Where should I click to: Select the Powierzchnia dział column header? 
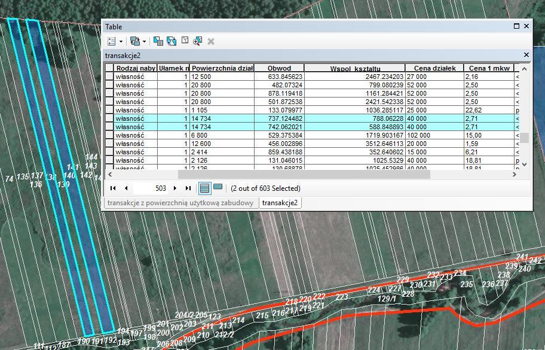tap(222, 68)
